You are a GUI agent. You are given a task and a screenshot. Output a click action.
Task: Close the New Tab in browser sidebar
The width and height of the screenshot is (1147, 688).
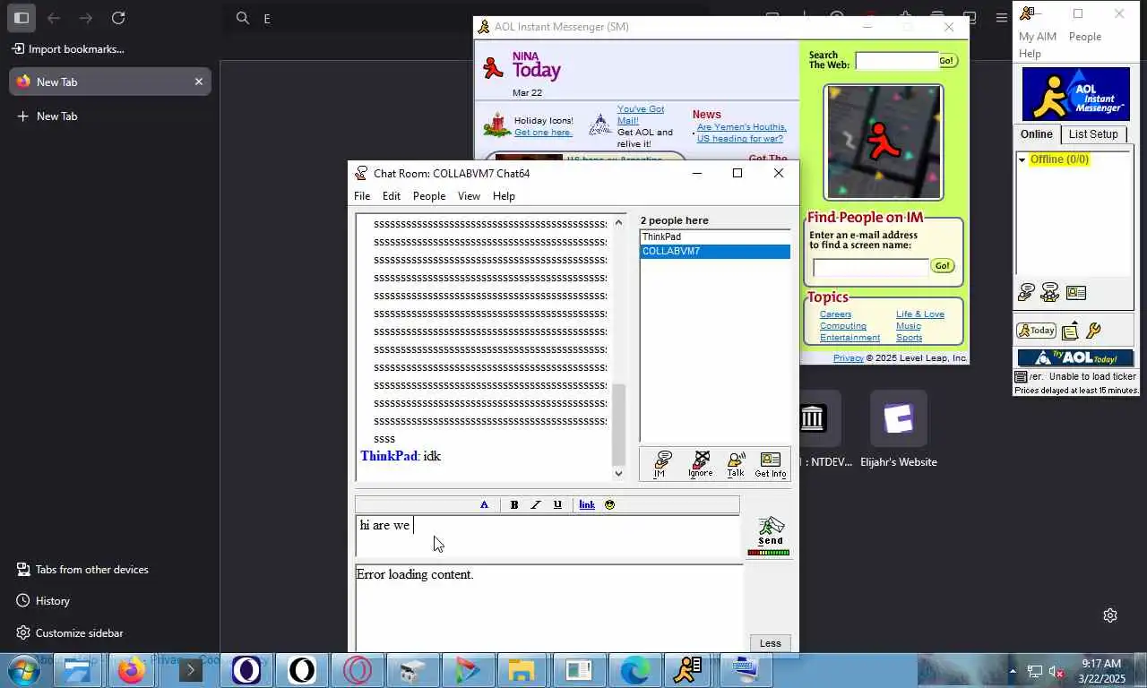(x=199, y=82)
